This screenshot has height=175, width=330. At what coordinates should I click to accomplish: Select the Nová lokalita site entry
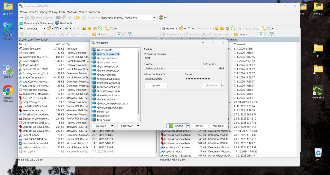(105, 50)
